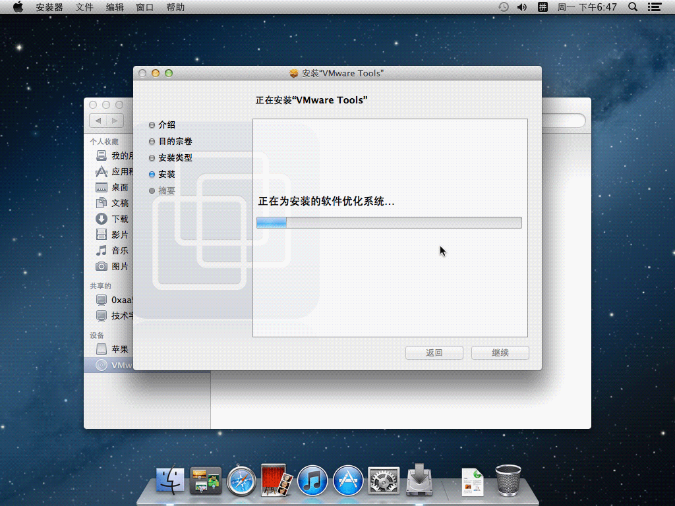Screen dimensions: 675x506
Task: Open the document stack in the Dock
Action: (x=473, y=482)
